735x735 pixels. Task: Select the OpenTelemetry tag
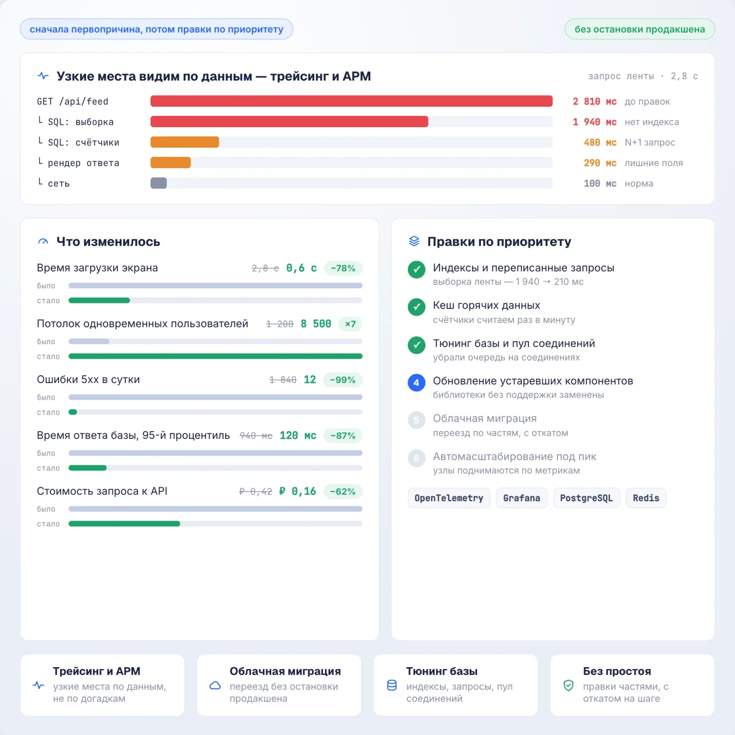click(449, 498)
